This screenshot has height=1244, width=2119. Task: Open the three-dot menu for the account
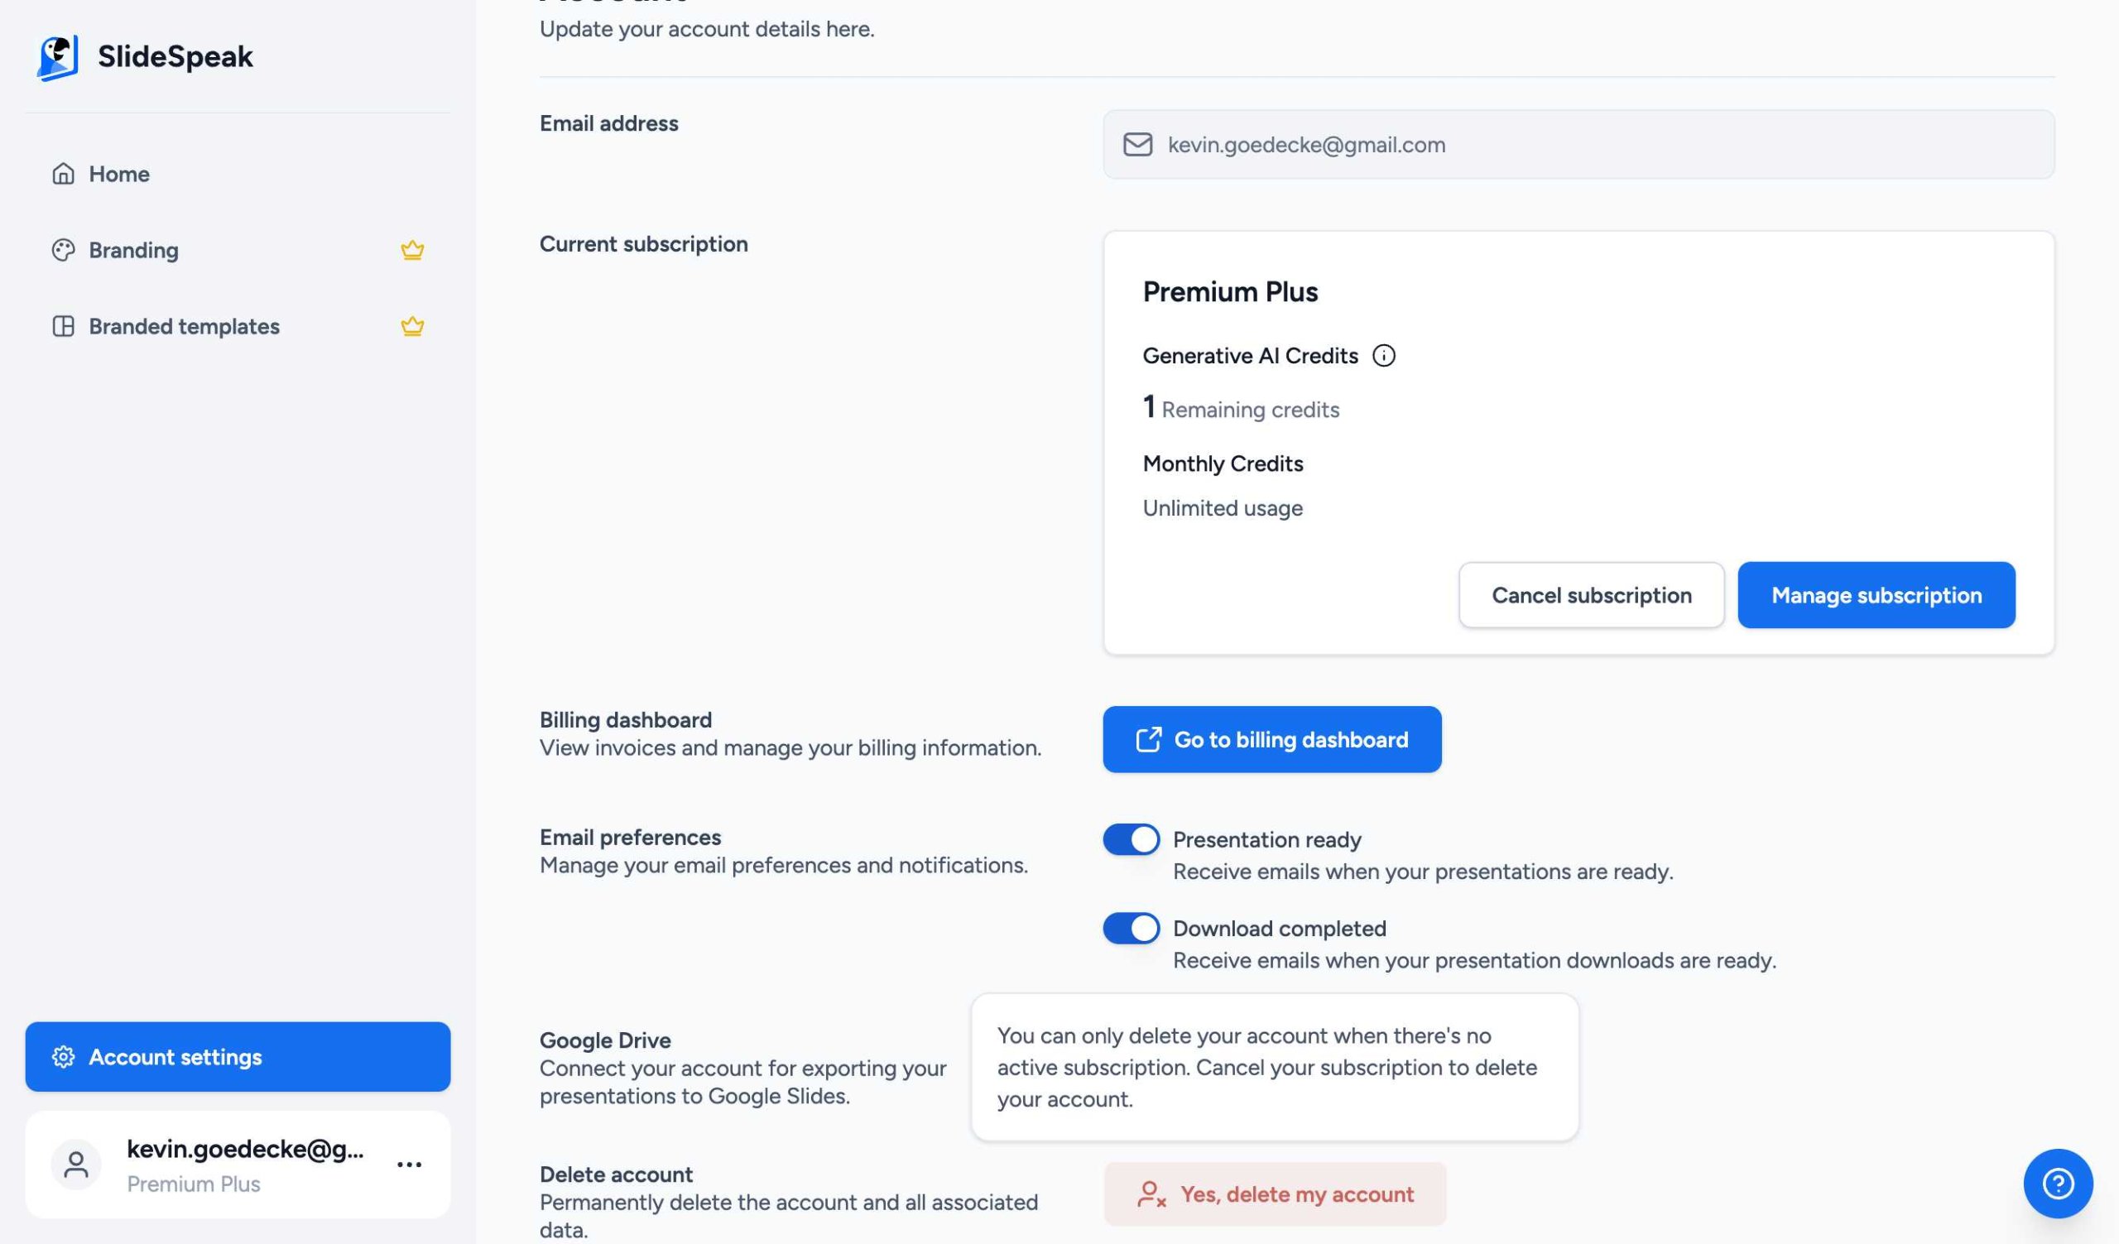point(408,1165)
